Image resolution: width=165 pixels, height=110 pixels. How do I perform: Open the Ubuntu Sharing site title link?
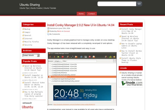click(x=30, y=5)
